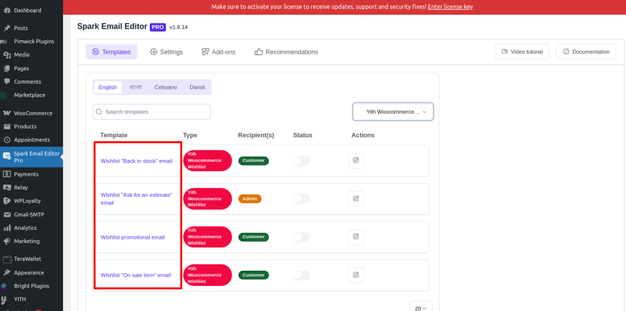This screenshot has height=311, width=626.
Task: Click the Appearance brush icon in the sidebar
Action: pyautogui.click(x=7, y=273)
